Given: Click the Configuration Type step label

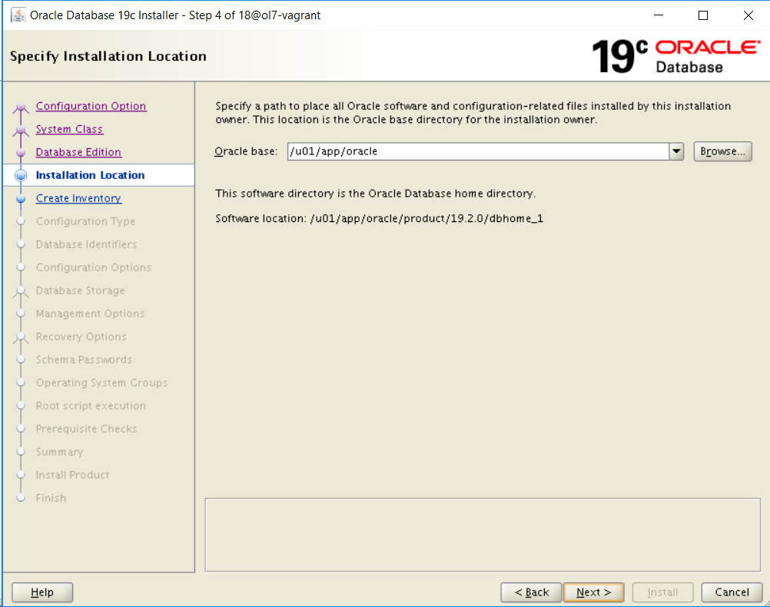Looking at the screenshot, I should (85, 221).
